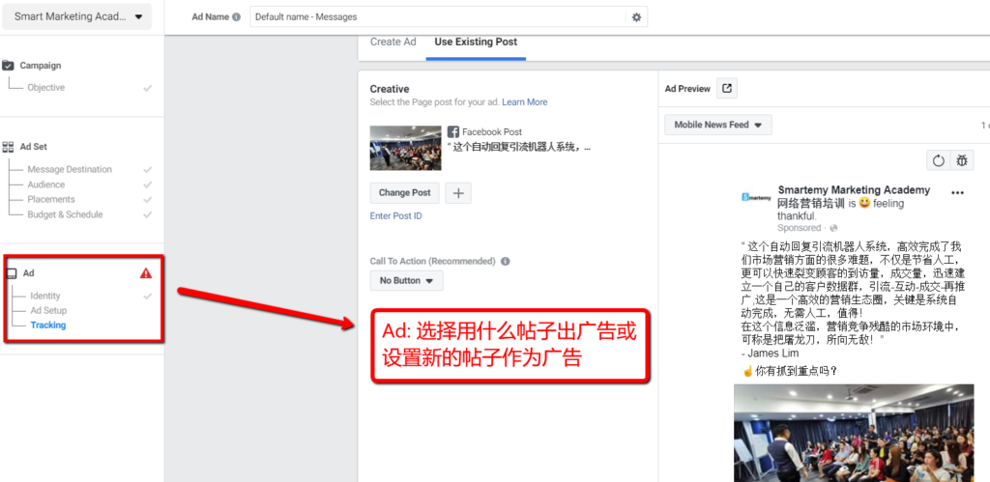The width and height of the screenshot is (990, 482).
Task: Click the refresh preview icon
Action: (938, 160)
